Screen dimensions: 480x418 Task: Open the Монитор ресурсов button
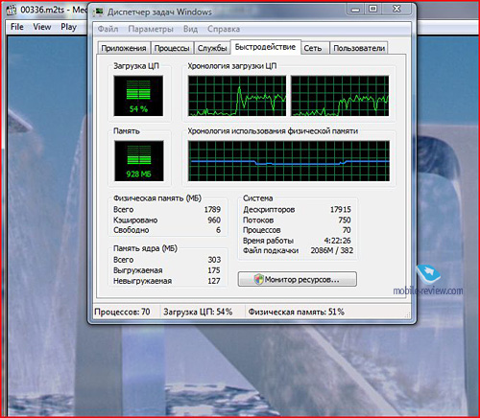(298, 279)
